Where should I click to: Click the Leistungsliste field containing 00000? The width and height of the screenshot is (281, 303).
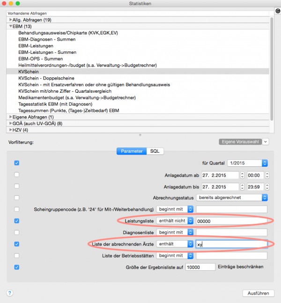pos(232,221)
